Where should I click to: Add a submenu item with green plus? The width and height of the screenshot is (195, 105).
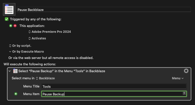point(16,94)
